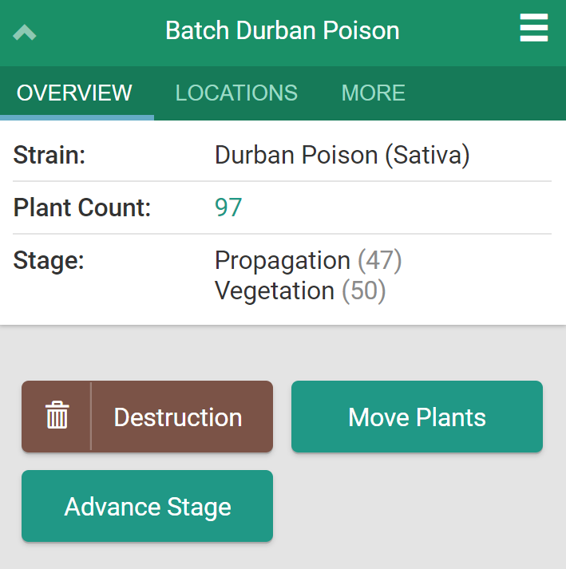Image resolution: width=566 pixels, height=569 pixels.
Task: Open the Locations tab
Action: (x=236, y=93)
